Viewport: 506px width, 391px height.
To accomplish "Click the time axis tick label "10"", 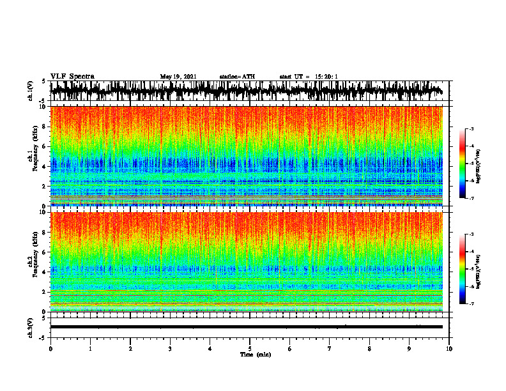I will tap(449, 349).
